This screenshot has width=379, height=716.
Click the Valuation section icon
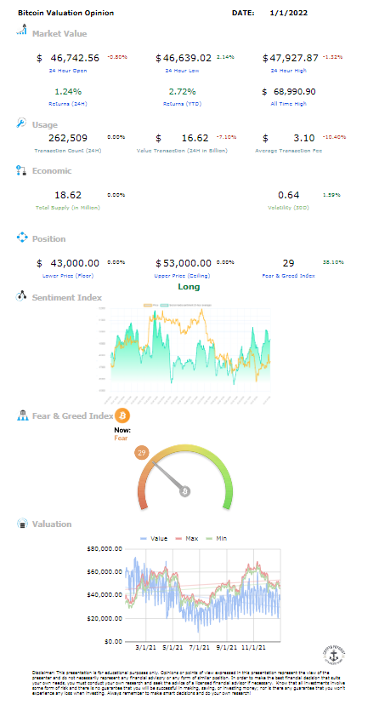point(22,524)
